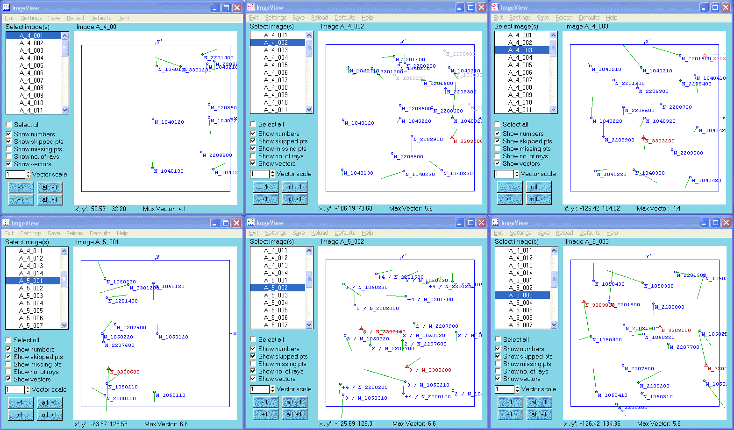Click the all +1 button in A_5_001 window
Viewport: 734px width, 430px height.
coord(49,415)
